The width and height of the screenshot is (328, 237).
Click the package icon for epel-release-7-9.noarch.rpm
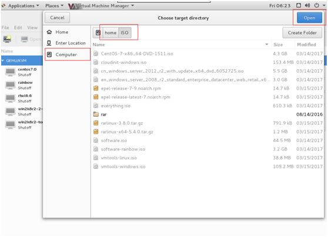pyautogui.click(x=96, y=89)
